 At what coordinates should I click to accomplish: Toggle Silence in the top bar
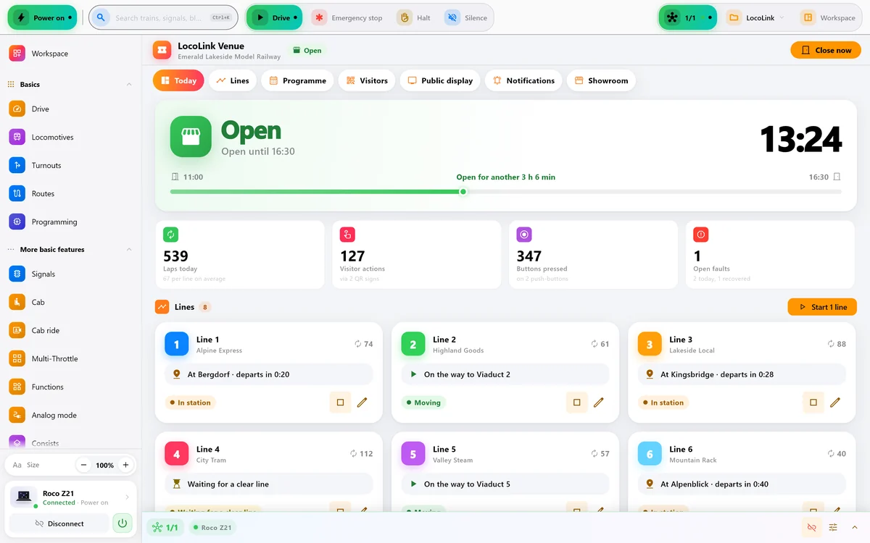pos(467,17)
